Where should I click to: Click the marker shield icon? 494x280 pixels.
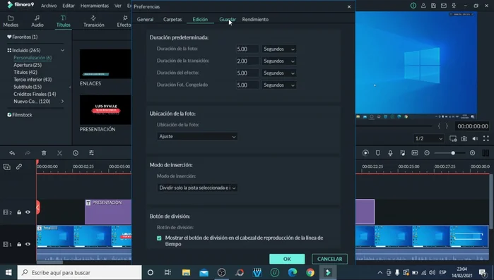tap(378, 153)
